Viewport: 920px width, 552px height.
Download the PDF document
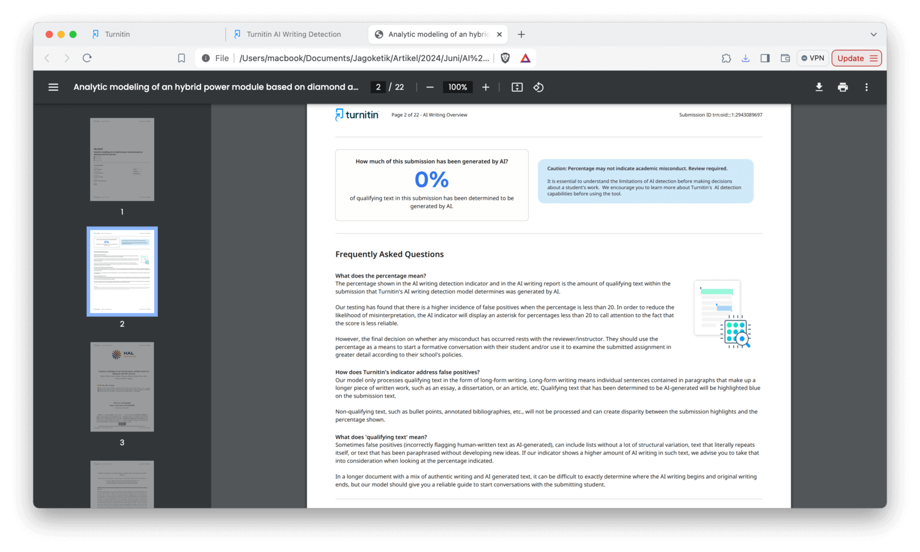pos(819,87)
